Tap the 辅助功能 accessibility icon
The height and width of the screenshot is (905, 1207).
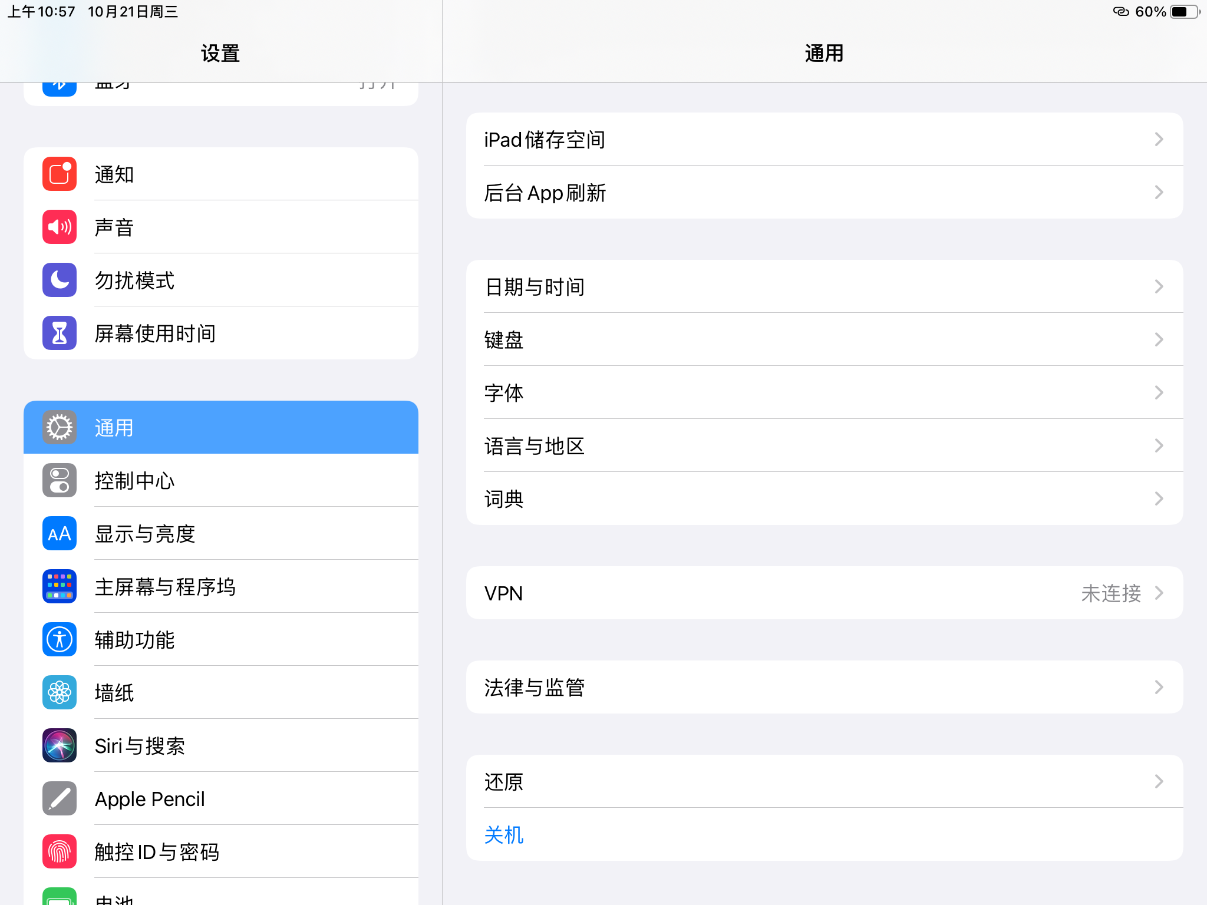coord(60,639)
